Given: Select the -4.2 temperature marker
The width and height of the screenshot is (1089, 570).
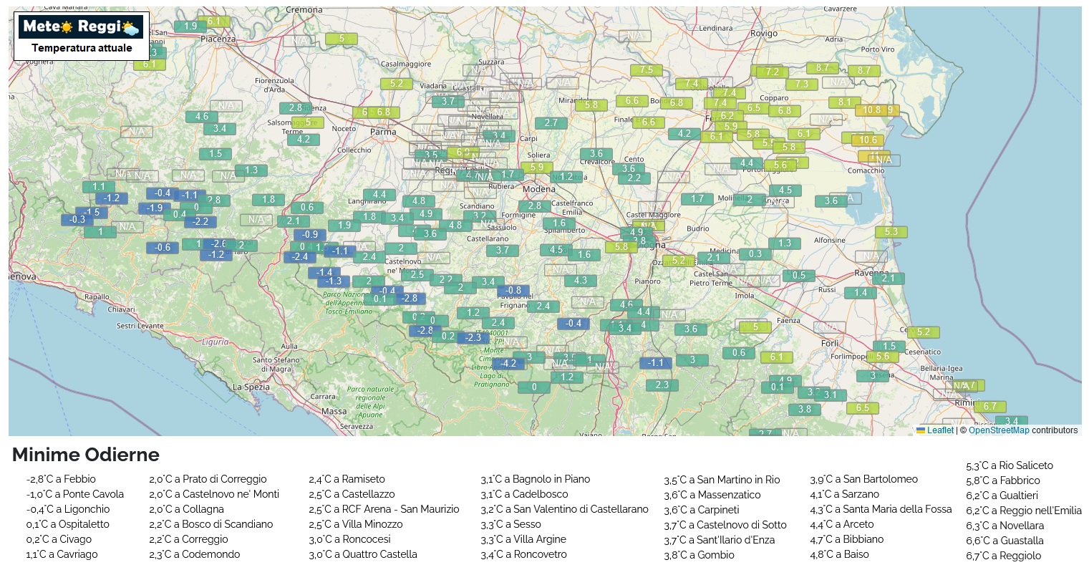Looking at the screenshot, I should tap(508, 363).
